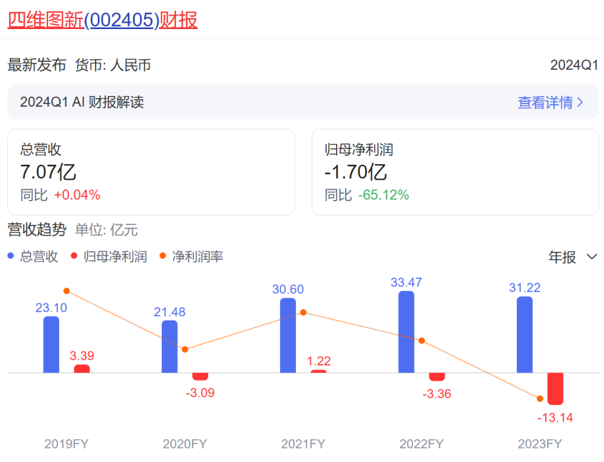Image resolution: width=604 pixels, height=462 pixels.
Task: Click the -13.14 net profit value
Action: click(x=555, y=417)
